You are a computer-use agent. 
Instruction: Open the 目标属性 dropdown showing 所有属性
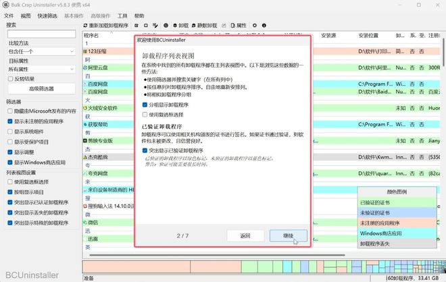pyautogui.click(x=41, y=69)
